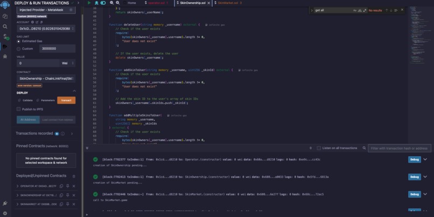The height and width of the screenshot is (217, 434).
Task: Copy SKINOWNERSHIP contract address icon
Action: [61, 195]
